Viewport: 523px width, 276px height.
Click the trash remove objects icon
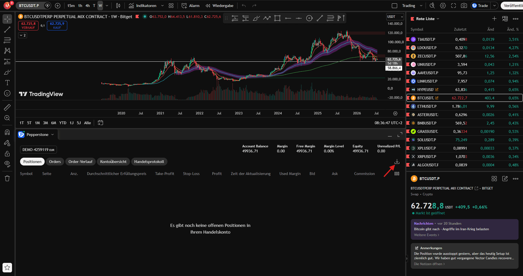7,178
